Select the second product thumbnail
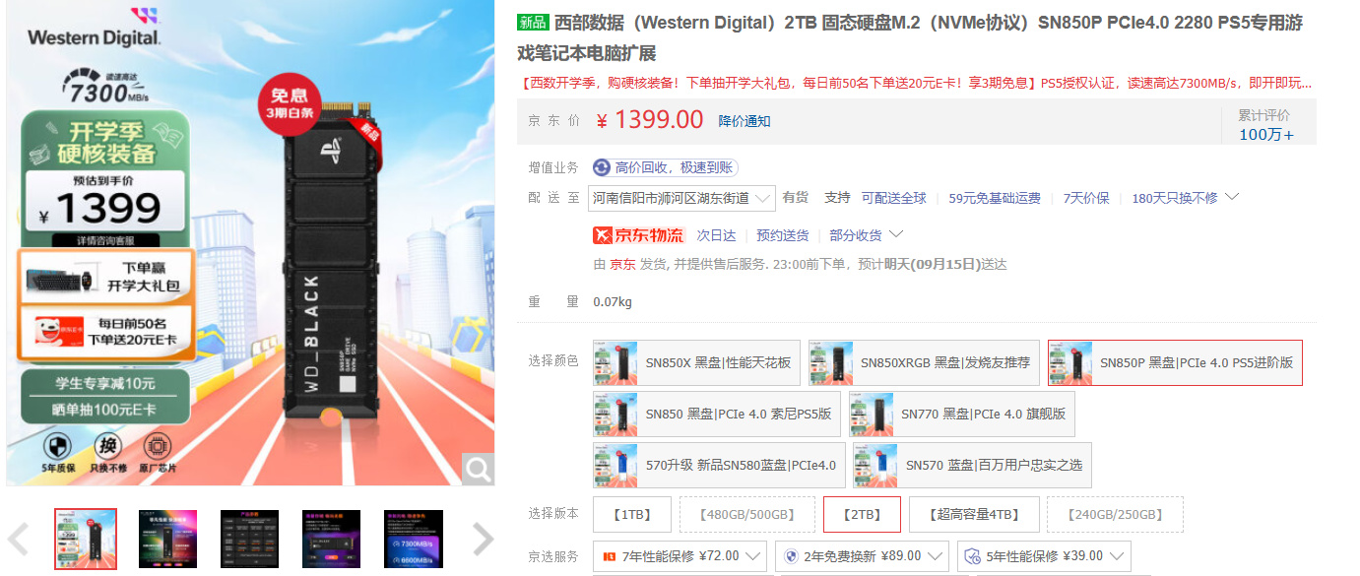This screenshot has height=576, width=1360. 167,540
